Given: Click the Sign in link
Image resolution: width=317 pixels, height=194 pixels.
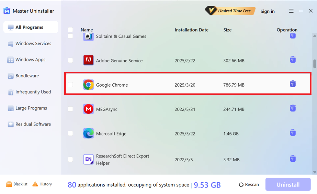Looking at the screenshot, I should pyautogui.click(x=267, y=11).
